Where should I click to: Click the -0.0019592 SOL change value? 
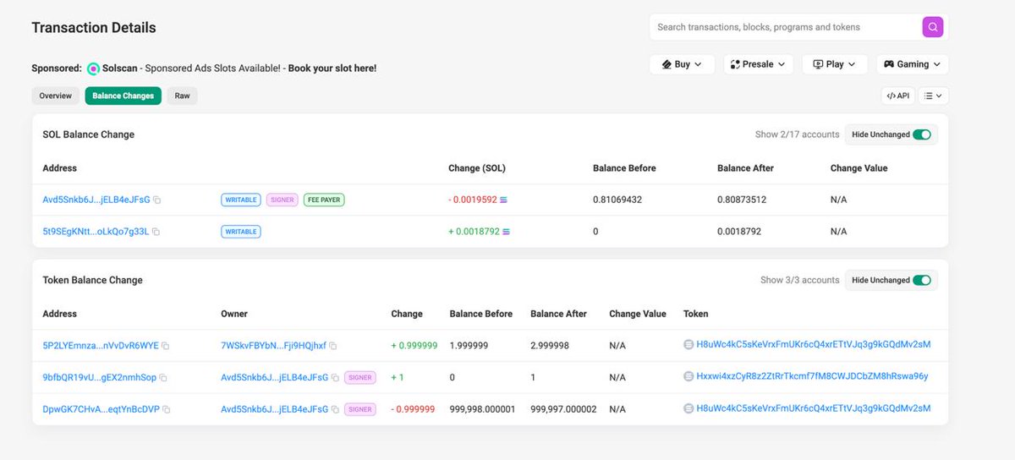473,200
